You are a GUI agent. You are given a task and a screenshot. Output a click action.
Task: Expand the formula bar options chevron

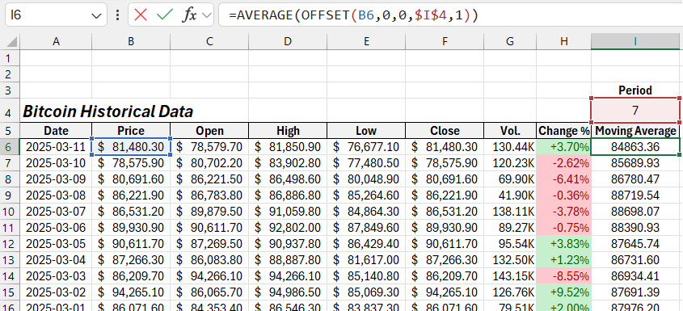tap(208, 15)
